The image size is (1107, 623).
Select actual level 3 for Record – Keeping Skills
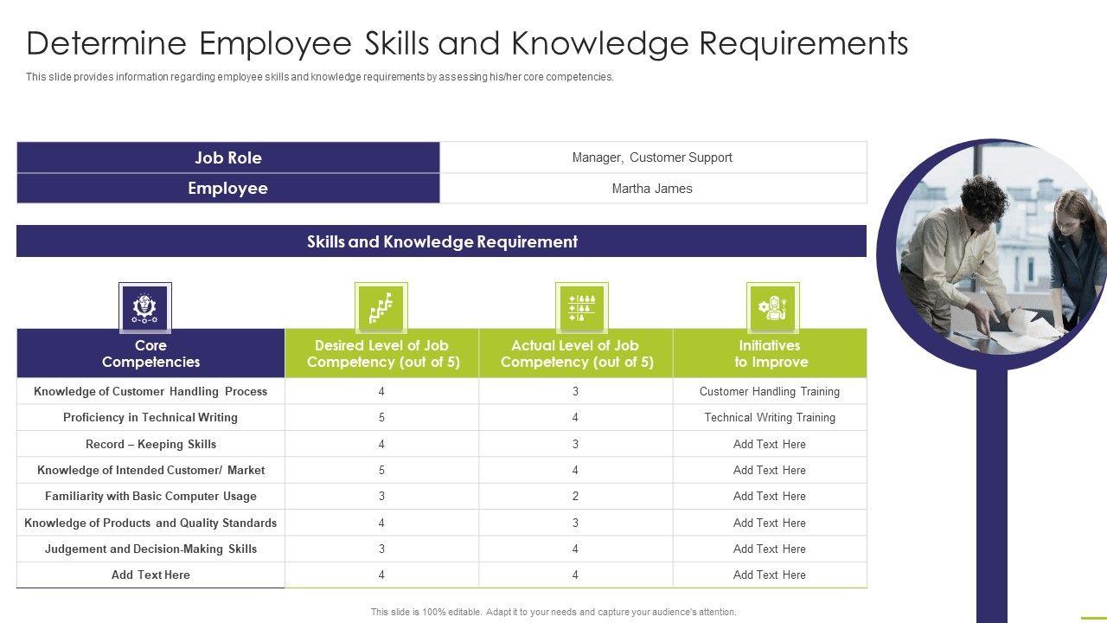575,444
